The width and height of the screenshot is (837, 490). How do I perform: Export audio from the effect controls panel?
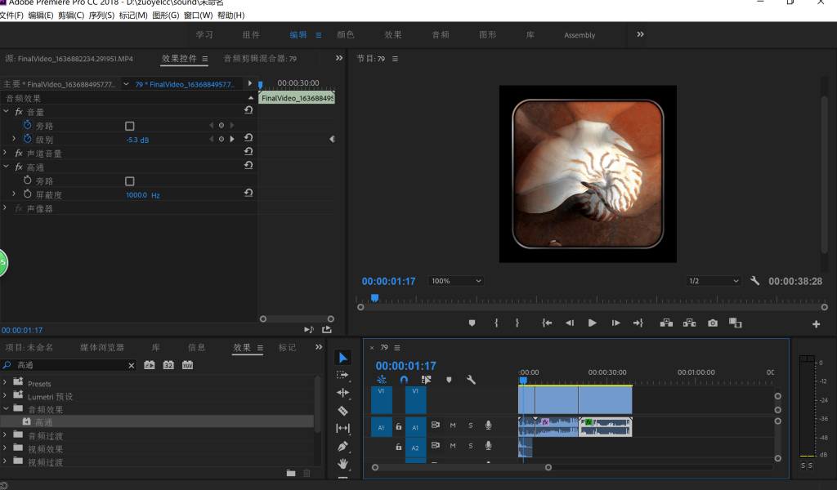(327, 330)
